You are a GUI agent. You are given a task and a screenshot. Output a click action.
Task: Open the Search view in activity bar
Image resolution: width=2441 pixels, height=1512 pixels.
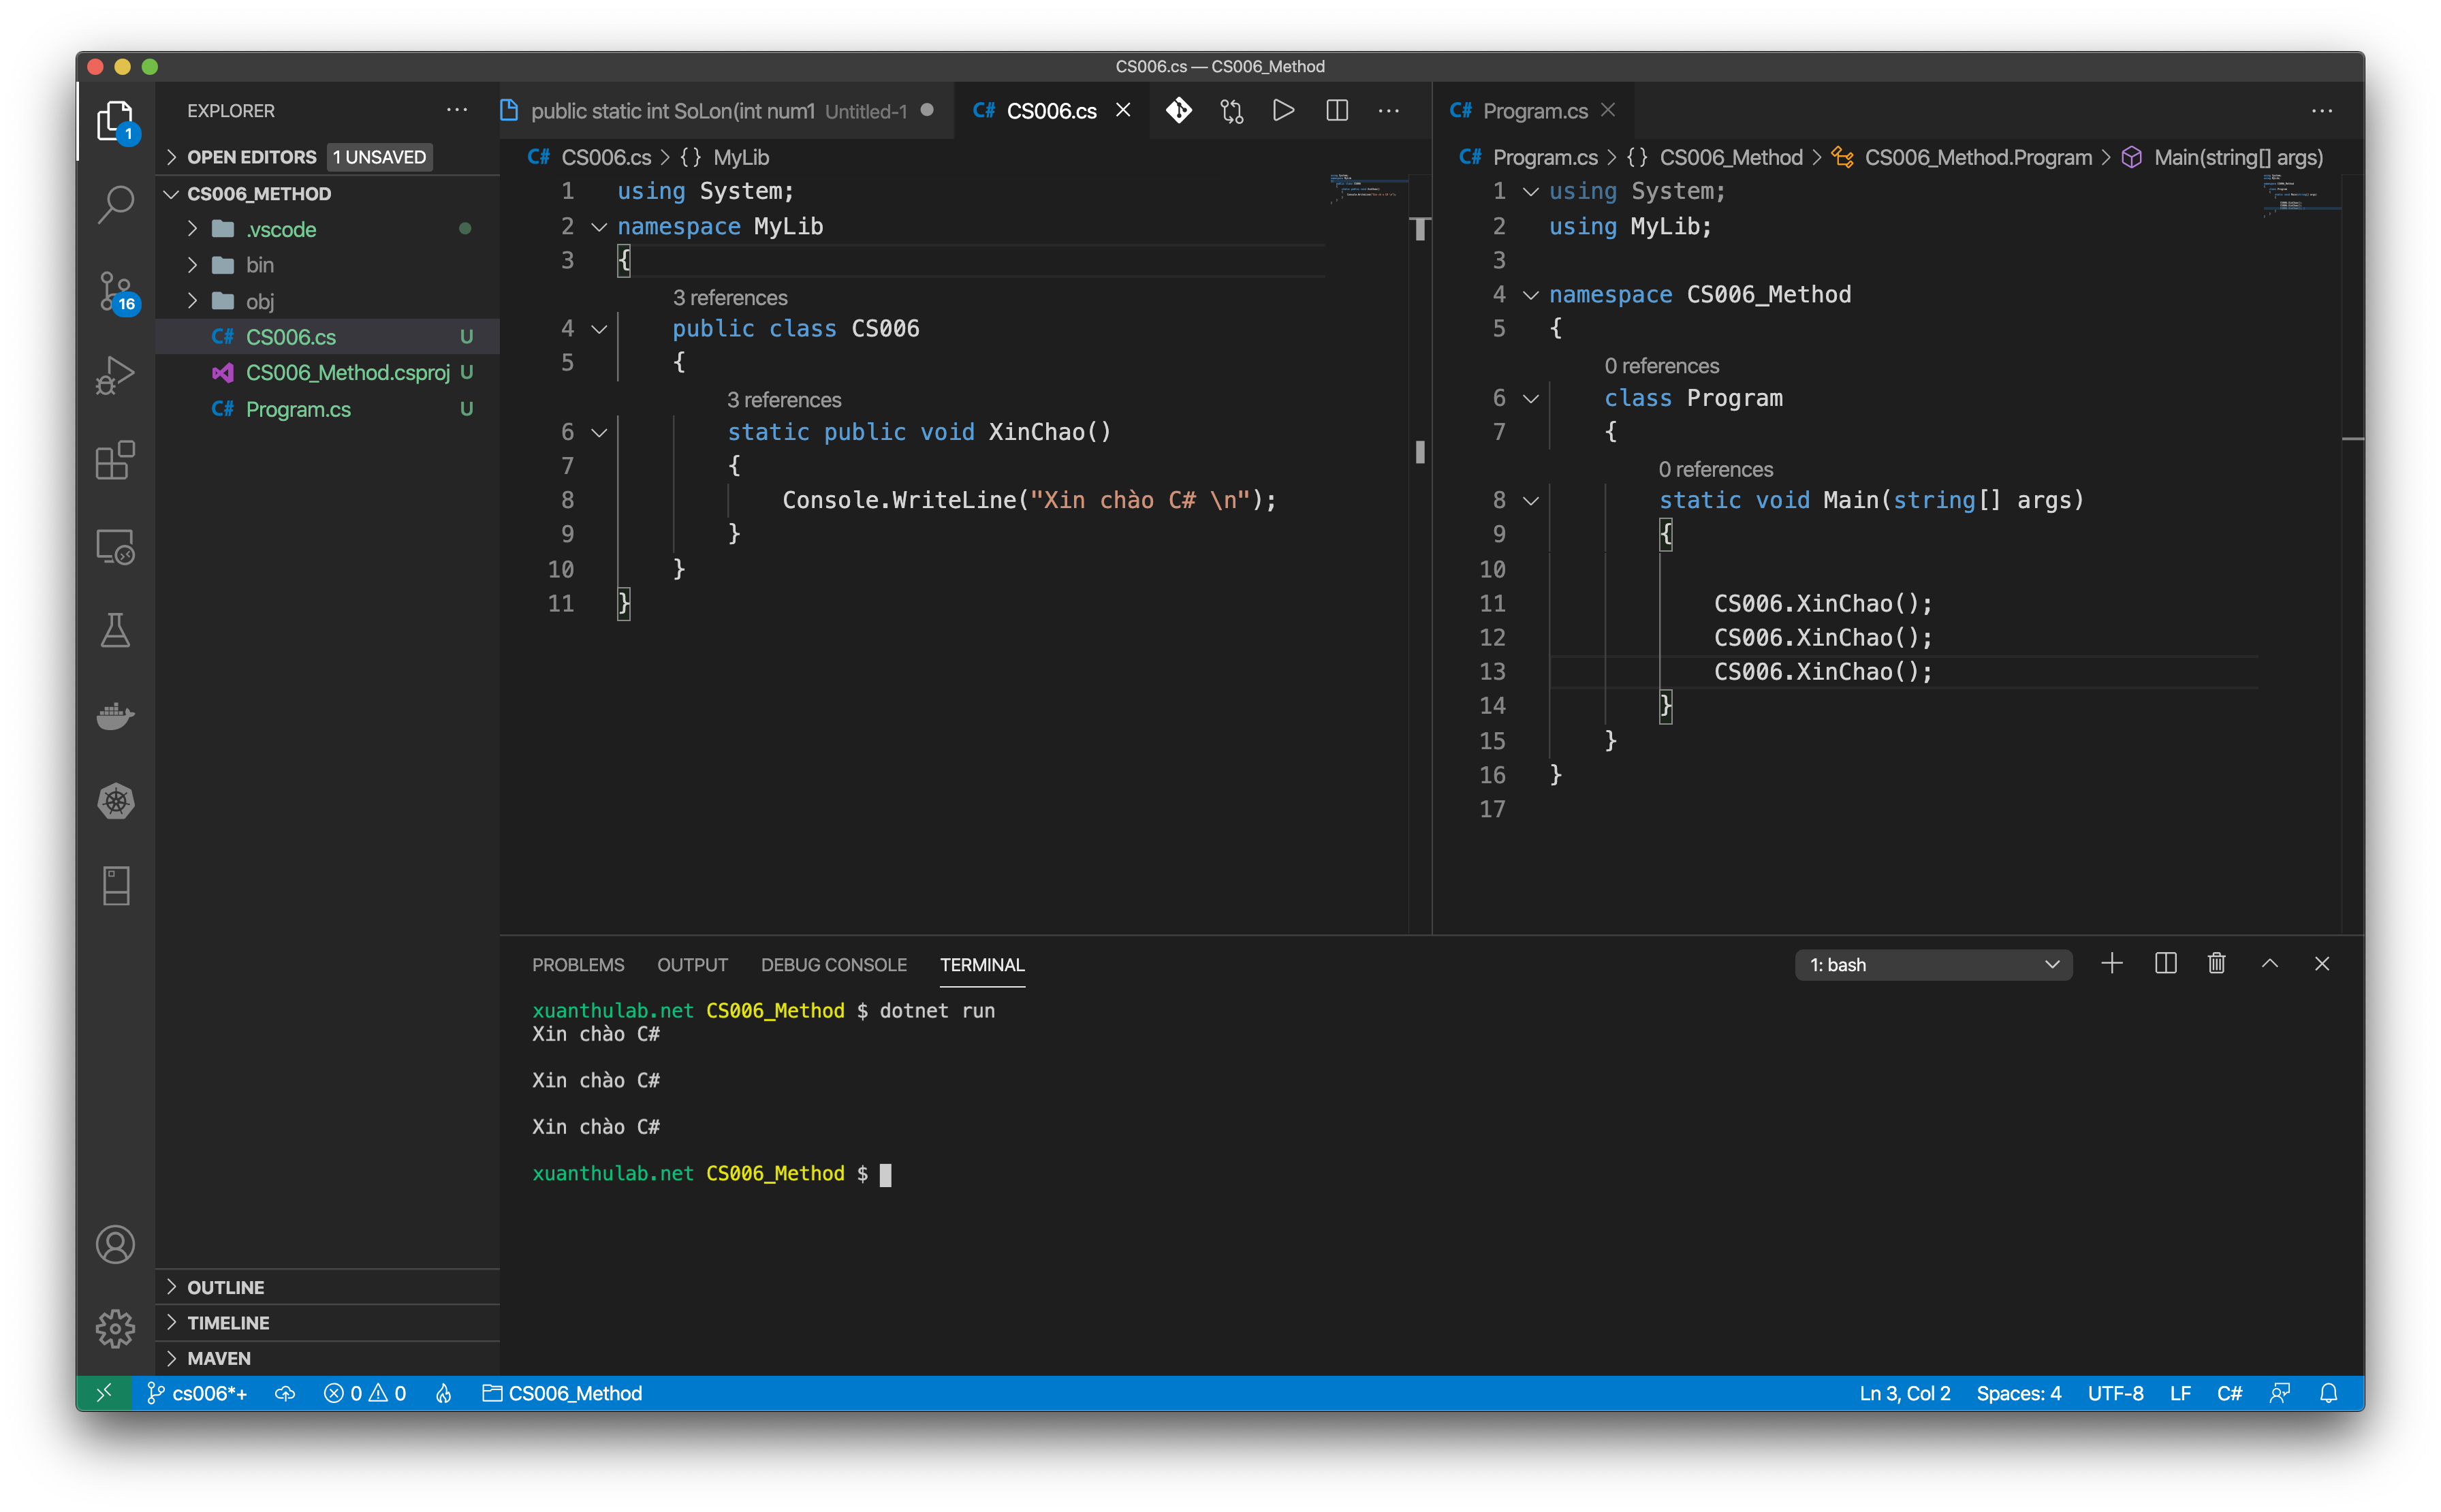(x=115, y=204)
